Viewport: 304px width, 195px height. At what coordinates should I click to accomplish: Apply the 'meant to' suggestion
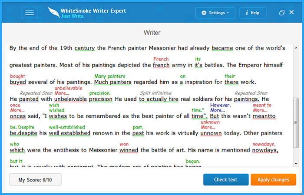[x=262, y=105]
